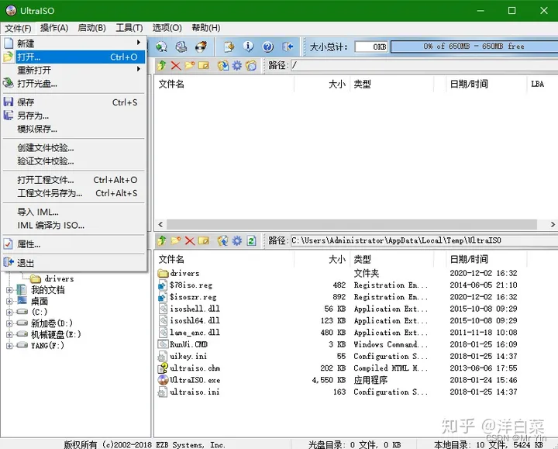Click red X delete in local pane toolbar
The image size is (558, 449).
[190, 240]
